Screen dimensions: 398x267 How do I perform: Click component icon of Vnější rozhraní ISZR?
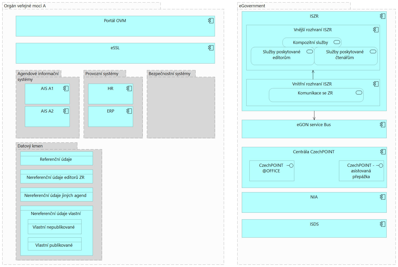tap(376, 30)
